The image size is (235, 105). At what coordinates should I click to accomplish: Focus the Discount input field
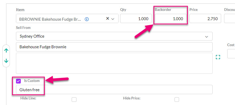pyautogui.click(x=230, y=19)
